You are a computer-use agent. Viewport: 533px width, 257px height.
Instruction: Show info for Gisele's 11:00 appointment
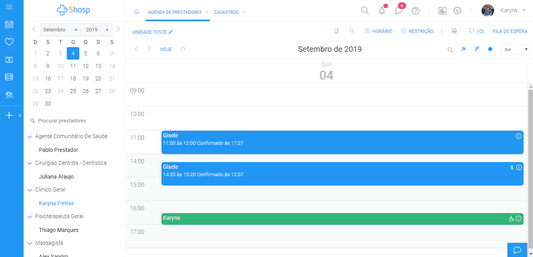point(518,136)
